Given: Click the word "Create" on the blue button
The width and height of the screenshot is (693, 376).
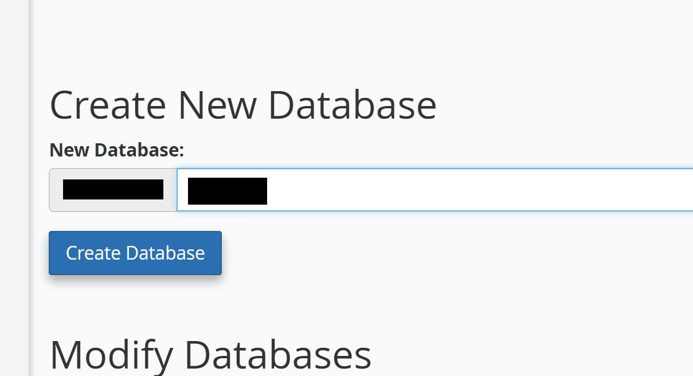Looking at the screenshot, I should click(x=93, y=253).
